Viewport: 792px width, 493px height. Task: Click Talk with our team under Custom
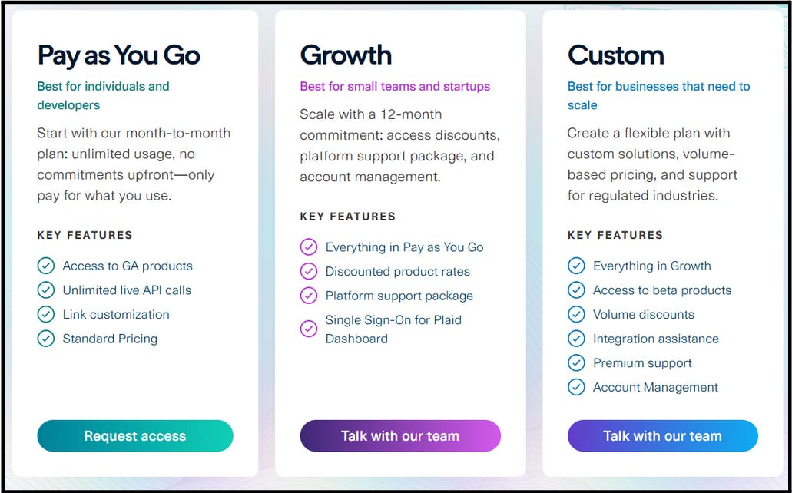tap(663, 435)
